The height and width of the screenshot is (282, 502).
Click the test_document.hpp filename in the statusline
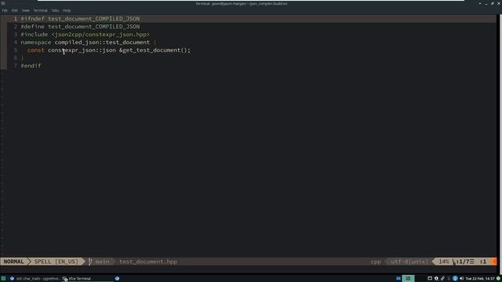point(148,262)
